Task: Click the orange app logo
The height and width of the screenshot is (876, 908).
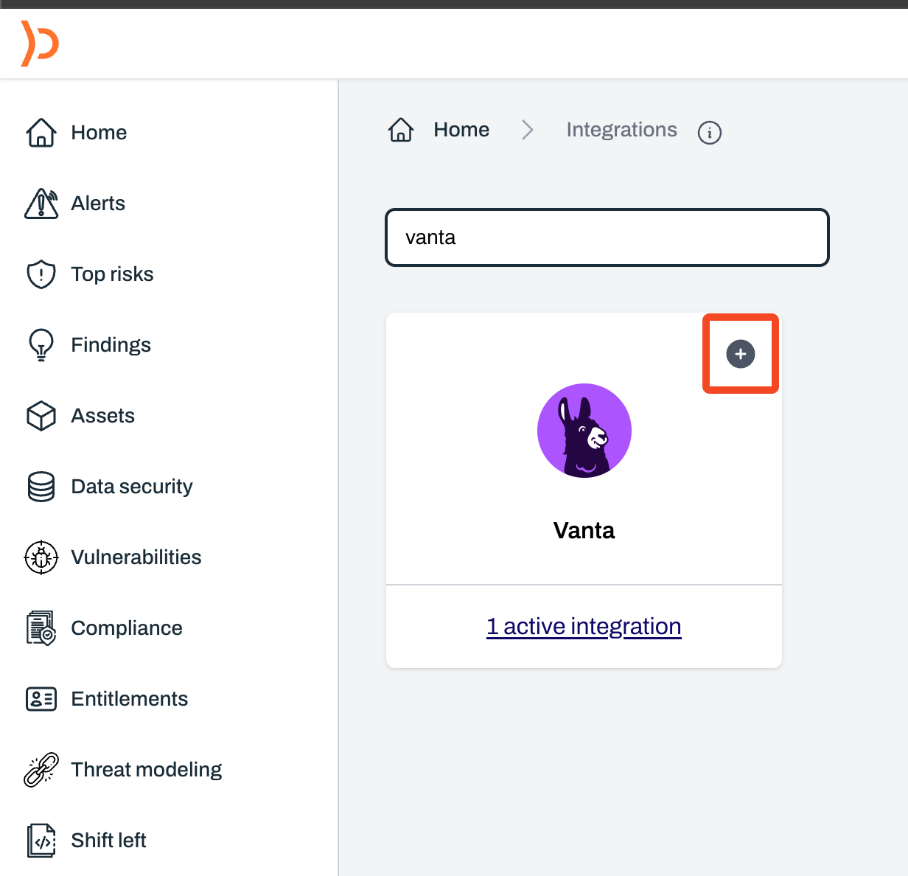Action: point(40,44)
